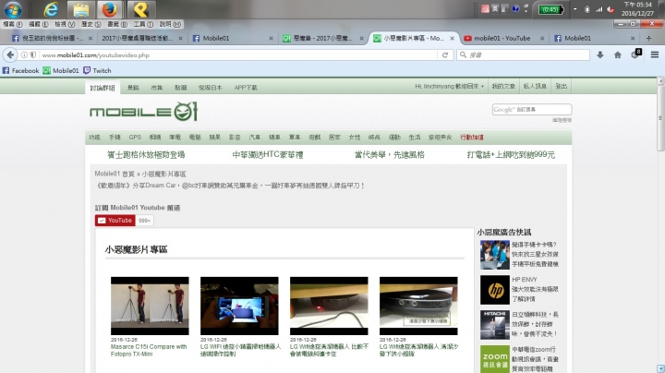
Task: Open the volume speaker tray icon
Action: click(611, 9)
